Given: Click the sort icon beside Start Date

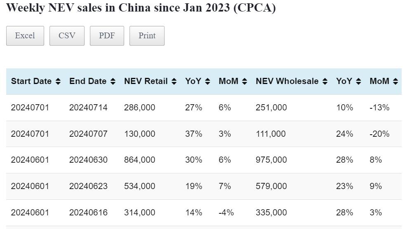Looking at the screenshot, I should [58, 82].
